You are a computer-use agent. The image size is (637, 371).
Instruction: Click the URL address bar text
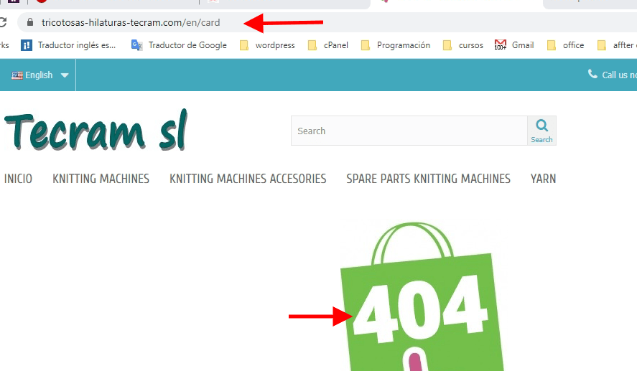coord(131,22)
